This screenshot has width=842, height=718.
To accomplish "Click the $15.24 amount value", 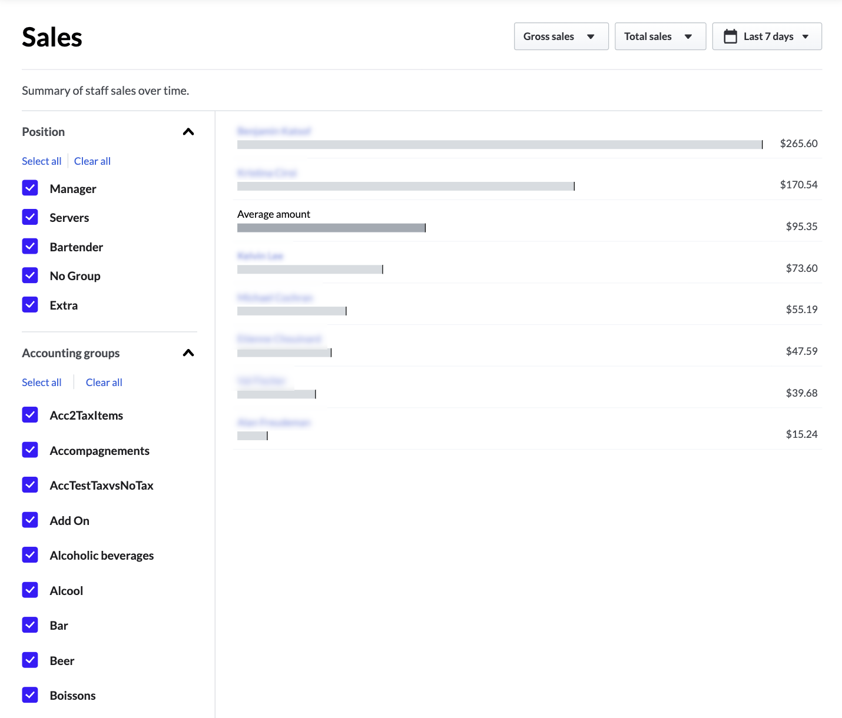I will click(801, 434).
